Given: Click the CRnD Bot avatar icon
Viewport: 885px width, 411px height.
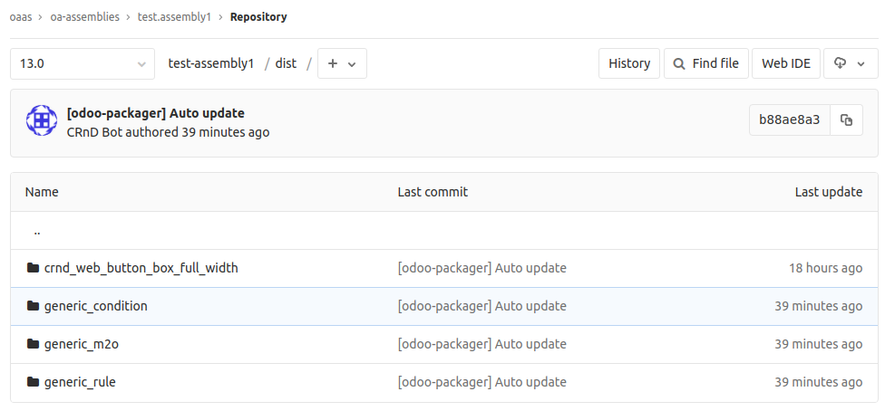Looking at the screenshot, I should [x=41, y=120].
